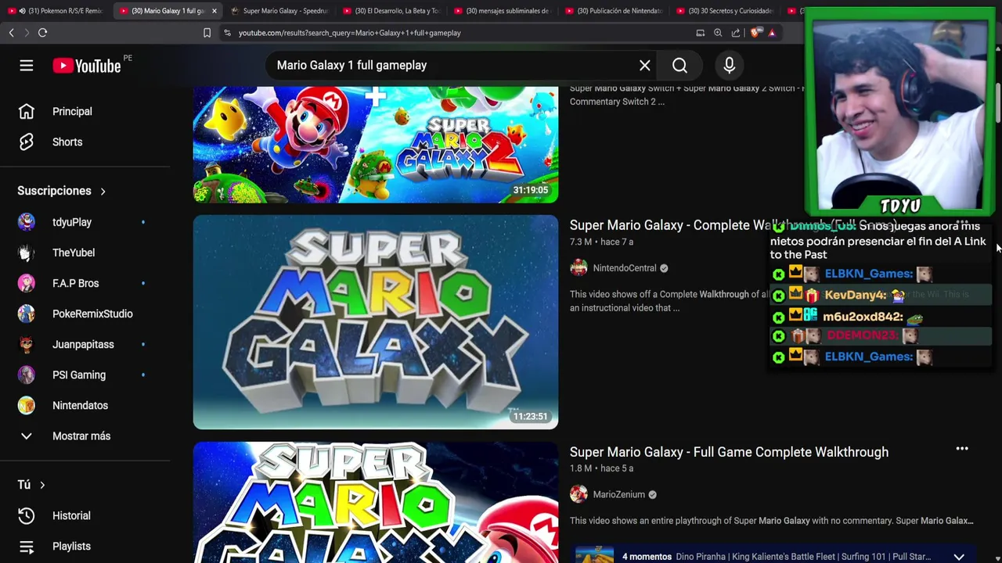
Task: Open Juanpapitass channel
Action: 85,344
